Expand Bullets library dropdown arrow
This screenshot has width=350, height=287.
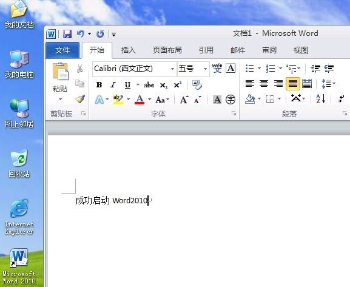coord(259,68)
